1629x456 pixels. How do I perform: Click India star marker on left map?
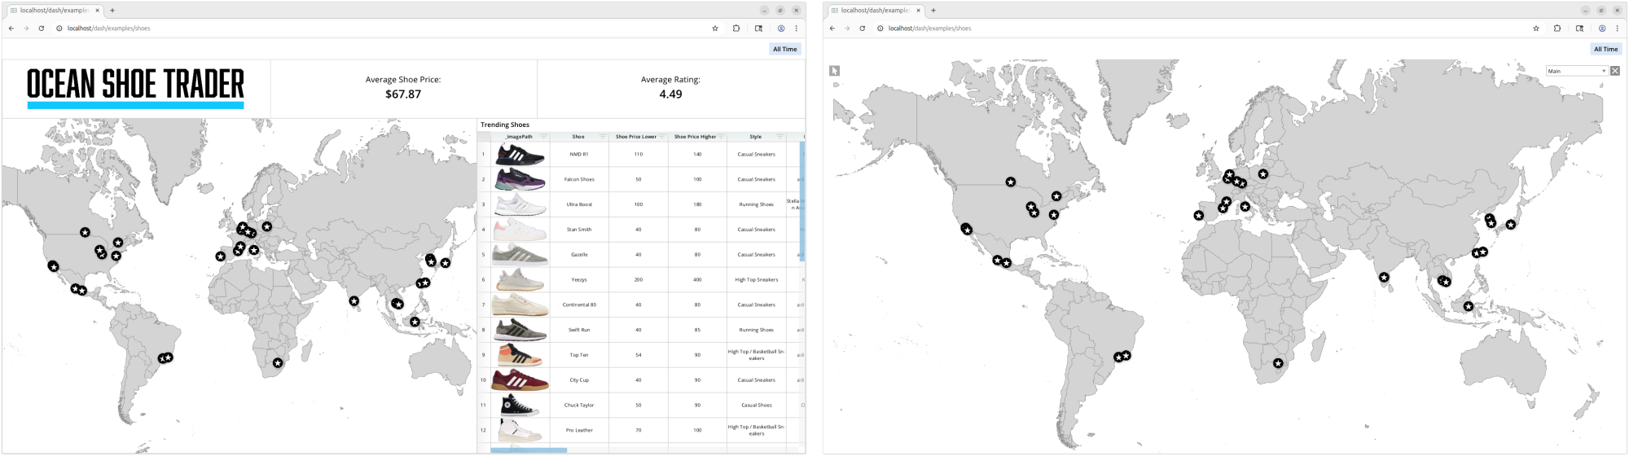pos(354,301)
